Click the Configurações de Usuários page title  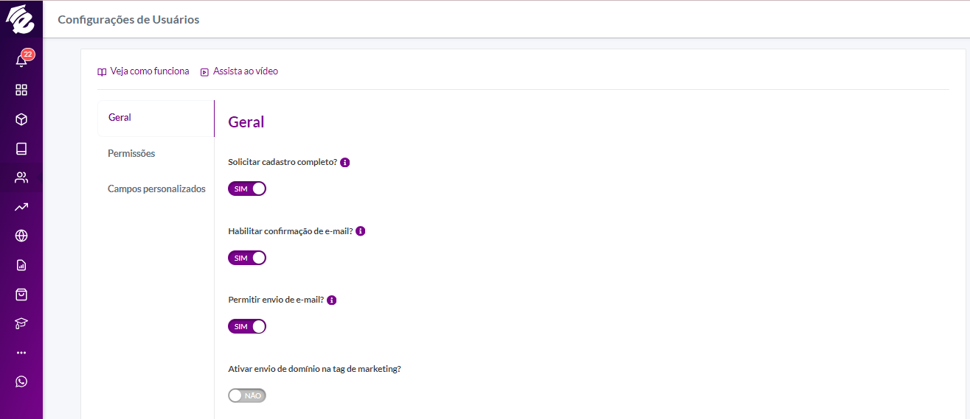tap(128, 20)
